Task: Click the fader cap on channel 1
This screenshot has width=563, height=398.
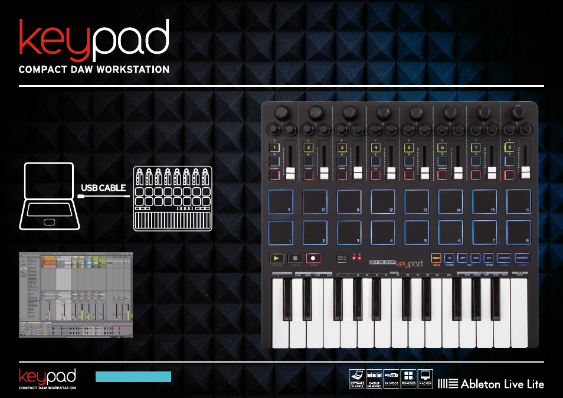Action: coord(290,173)
